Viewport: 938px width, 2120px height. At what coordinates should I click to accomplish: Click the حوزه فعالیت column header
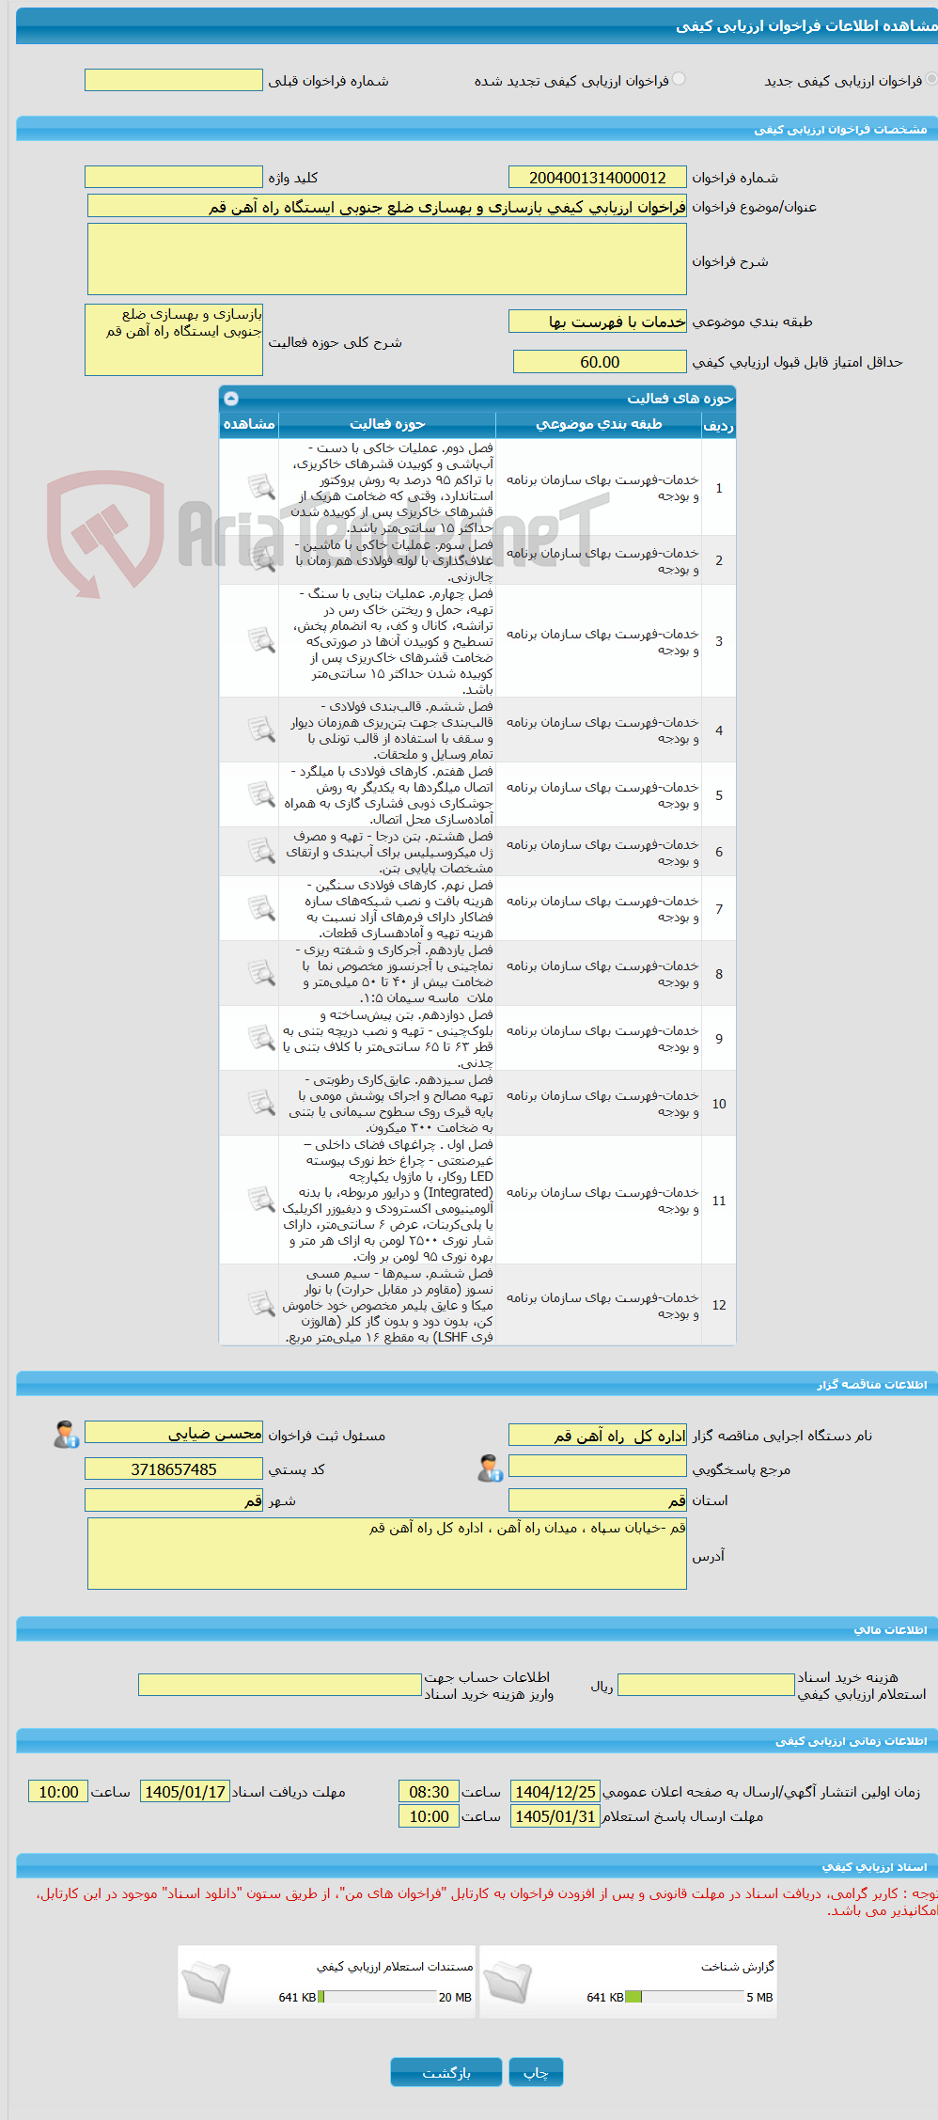(387, 425)
